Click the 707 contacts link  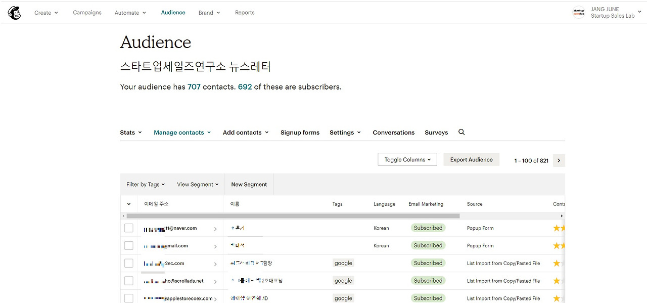[194, 87]
